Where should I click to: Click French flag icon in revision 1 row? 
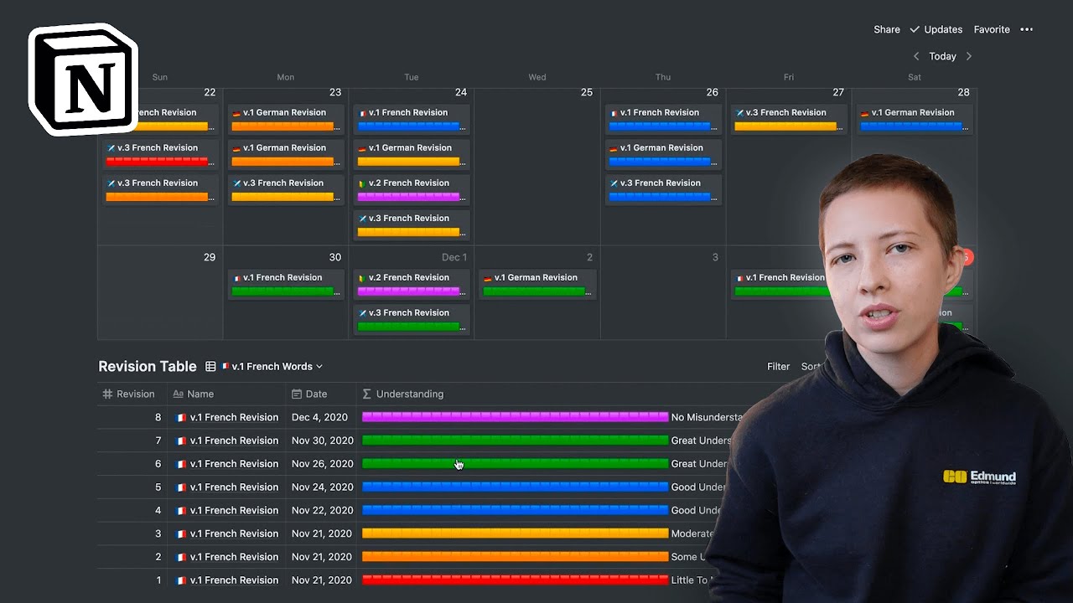pos(180,580)
